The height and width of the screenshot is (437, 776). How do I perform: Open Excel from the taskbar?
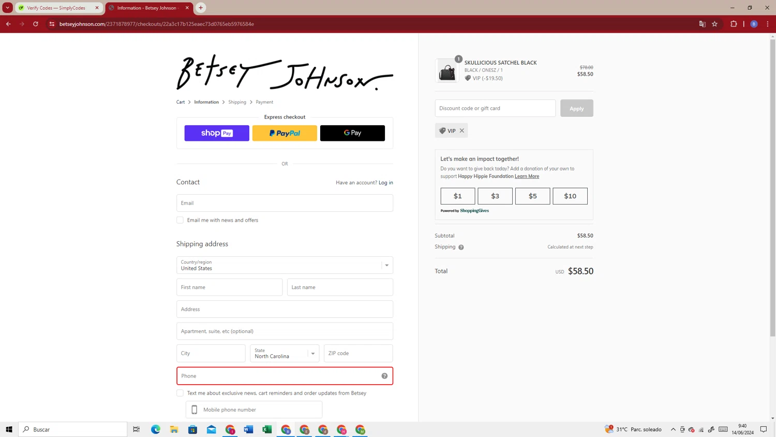267,429
